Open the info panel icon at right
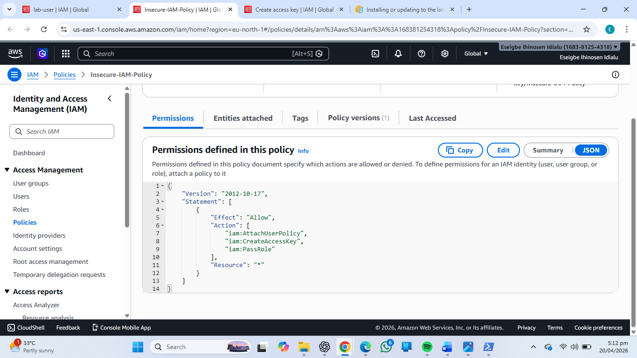637x358 pixels. [616, 75]
